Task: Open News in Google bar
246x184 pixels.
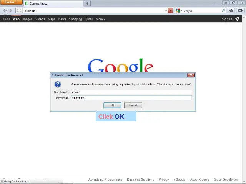Action: tap(62, 19)
